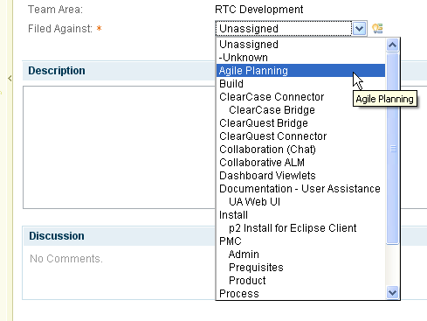The image size is (427, 321).
Task: Click the list scrollbar up arrow
Action: [x=392, y=45]
